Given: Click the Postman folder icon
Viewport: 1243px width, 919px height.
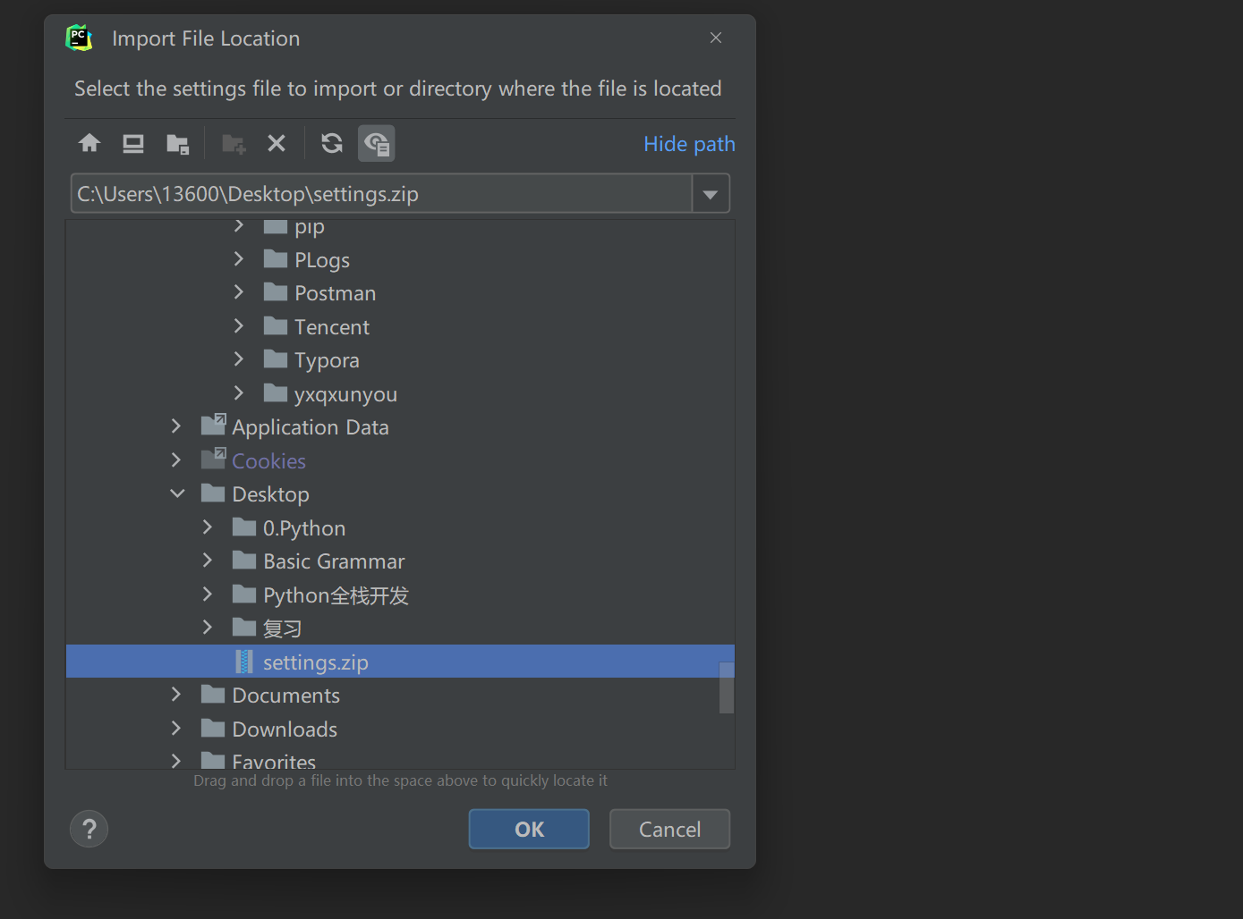Looking at the screenshot, I should pos(276,292).
